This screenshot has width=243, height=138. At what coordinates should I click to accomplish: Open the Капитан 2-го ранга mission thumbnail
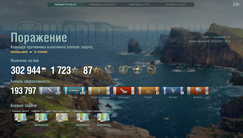(103, 117)
